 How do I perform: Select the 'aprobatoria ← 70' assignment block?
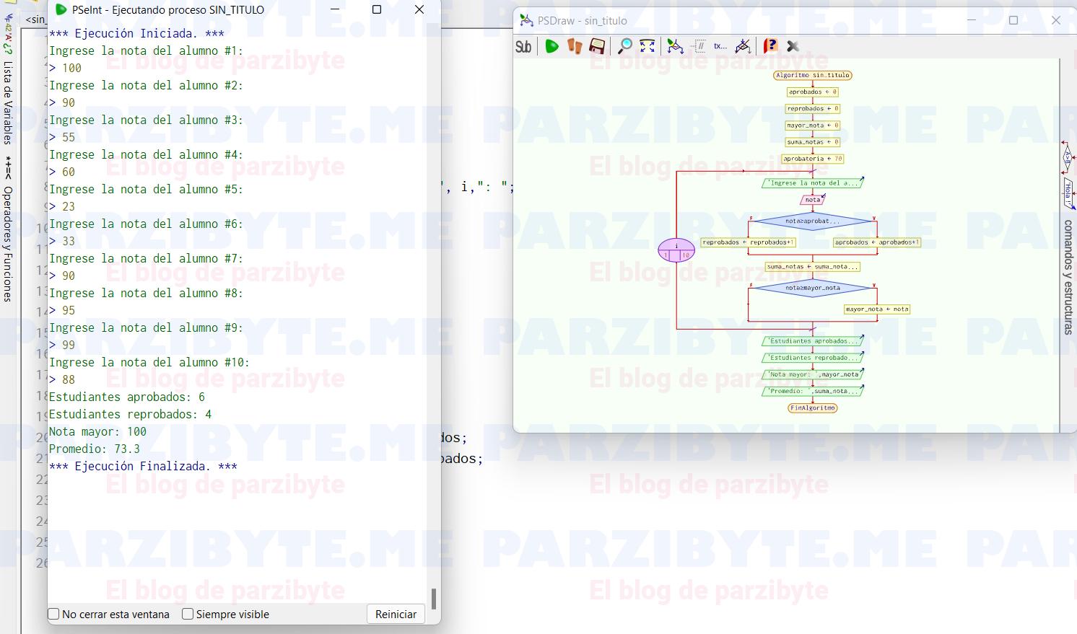point(813,159)
